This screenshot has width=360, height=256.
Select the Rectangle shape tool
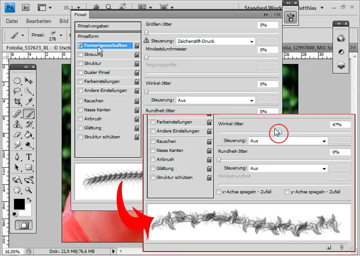pos(29,167)
